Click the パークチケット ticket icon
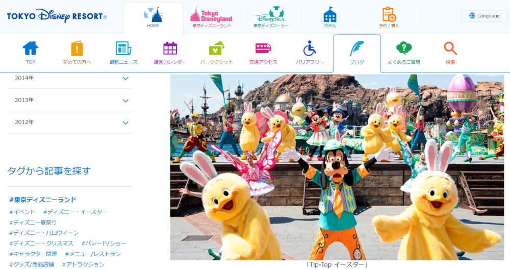The height and width of the screenshot is (269, 510). point(217,48)
